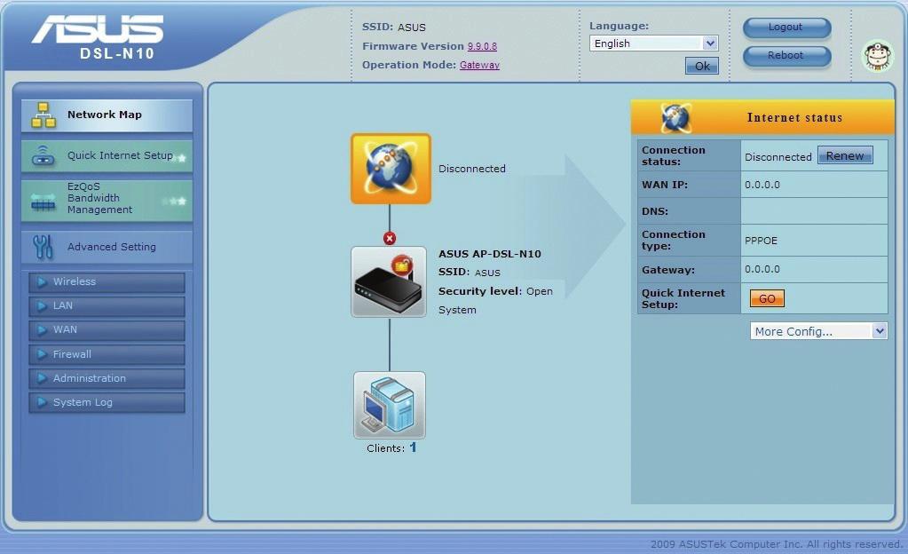908x554 pixels.
Task: Open EzQoS Bandwidth Management menu item
Action: (x=107, y=200)
